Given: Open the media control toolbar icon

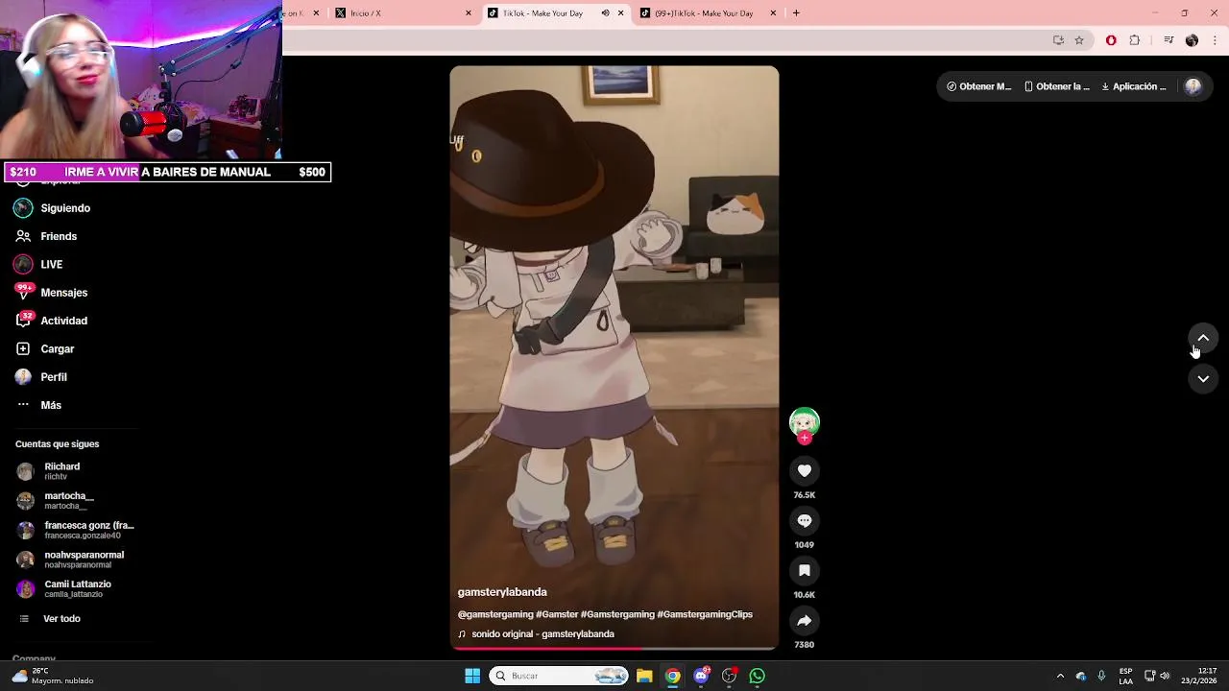Looking at the screenshot, I should coord(1169,40).
